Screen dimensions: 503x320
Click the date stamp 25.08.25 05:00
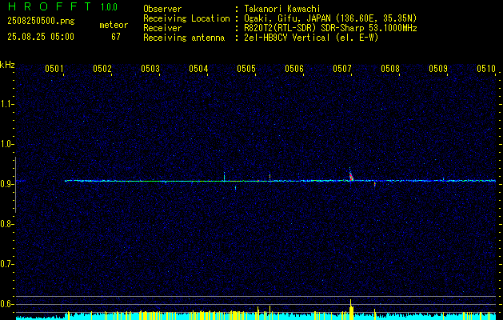[41, 37]
